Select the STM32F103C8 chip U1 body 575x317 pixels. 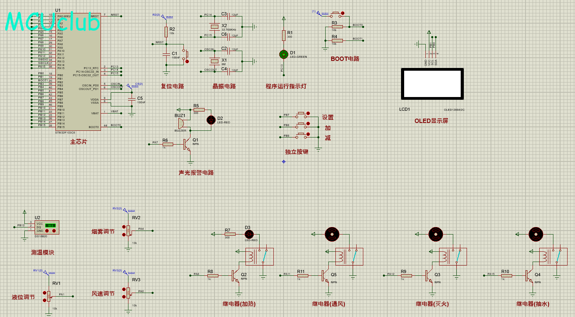click(x=78, y=71)
